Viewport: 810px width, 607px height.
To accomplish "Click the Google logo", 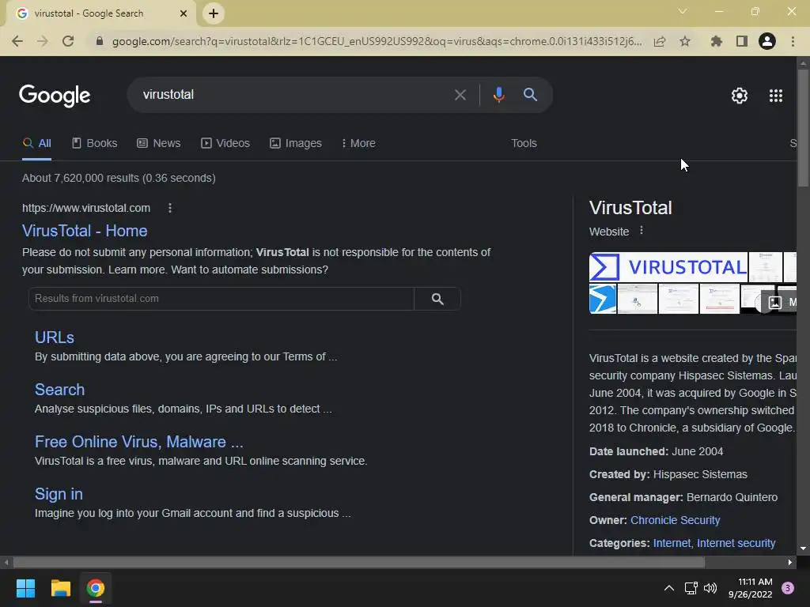I will click(55, 96).
